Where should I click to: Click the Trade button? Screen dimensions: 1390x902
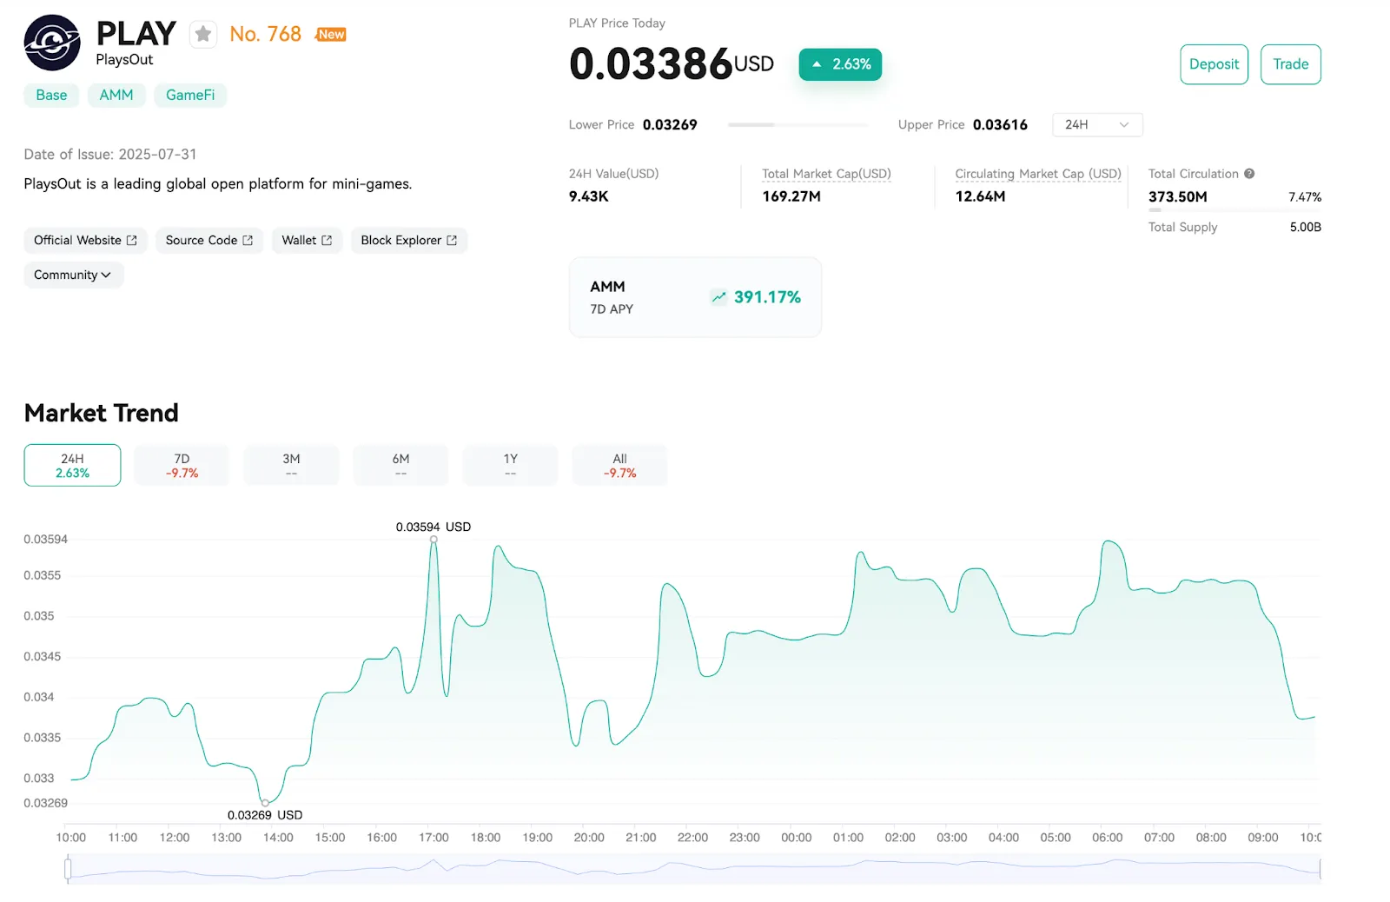[1290, 64]
